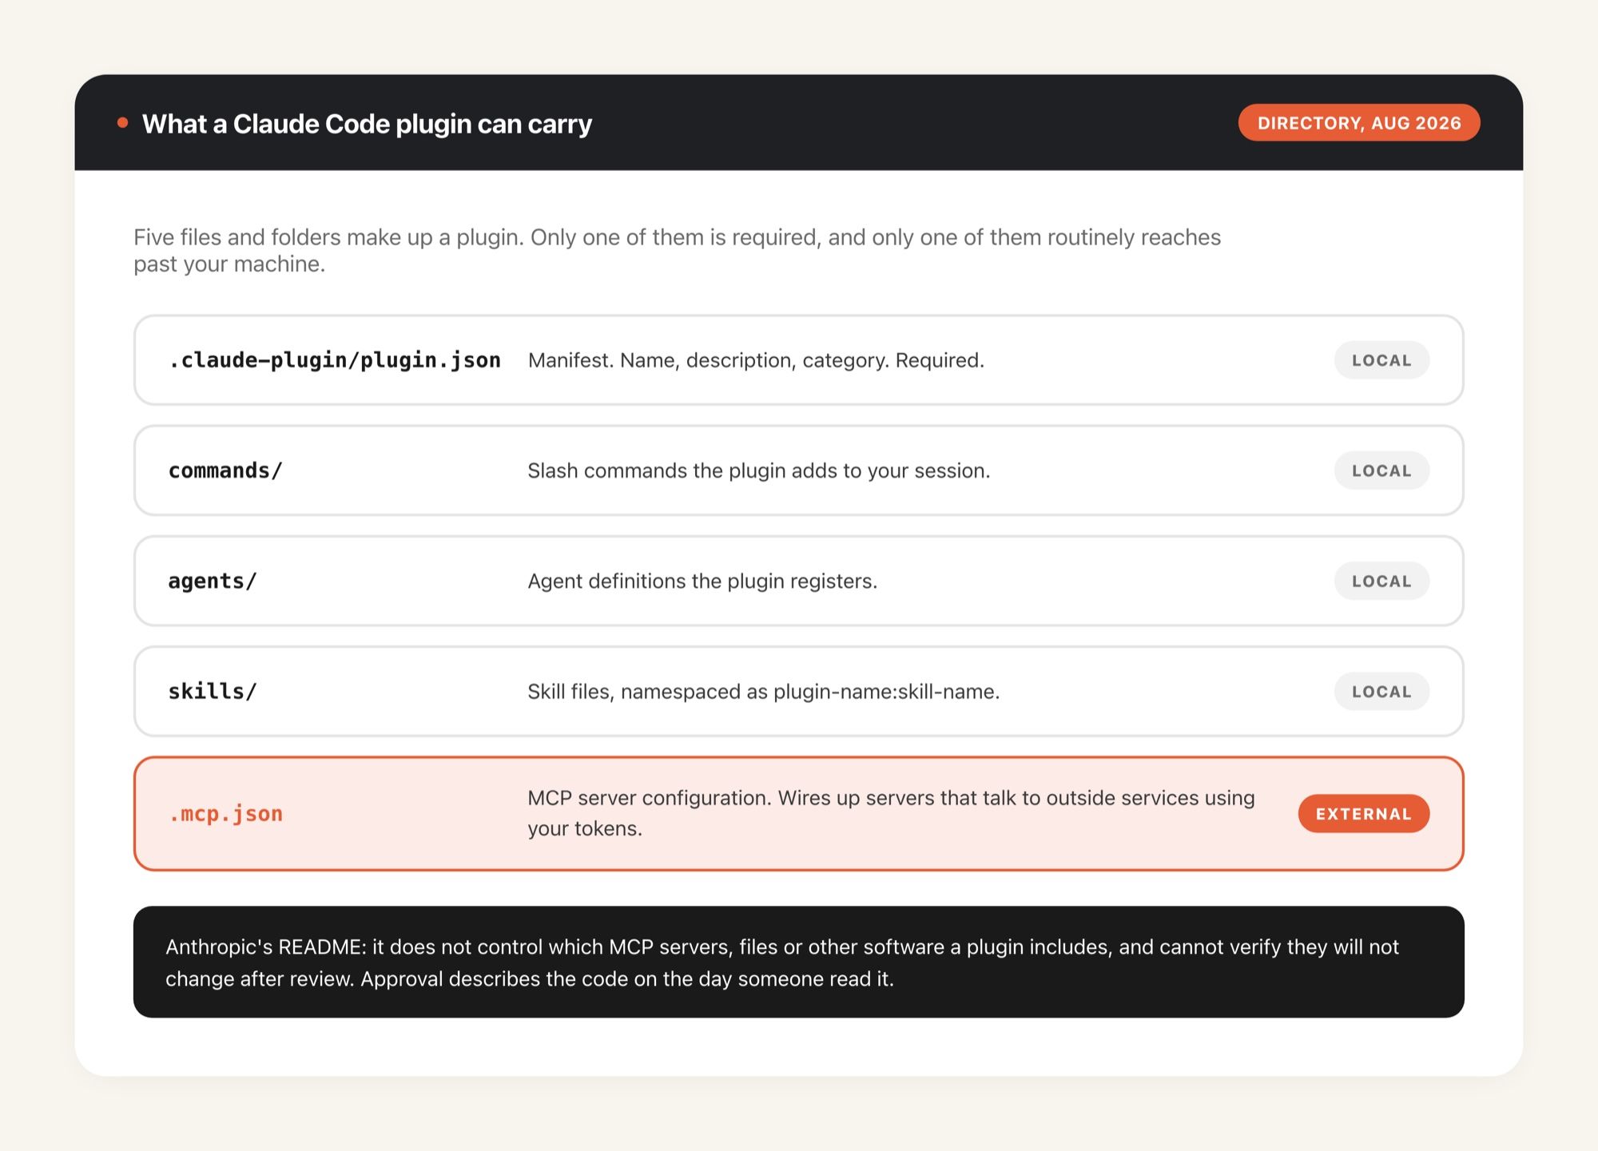1598x1151 pixels.
Task: Select the "DIRECTORY, AUG 2026" badge
Action: [1359, 123]
